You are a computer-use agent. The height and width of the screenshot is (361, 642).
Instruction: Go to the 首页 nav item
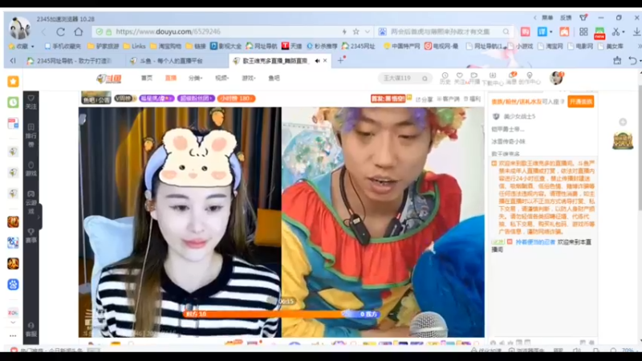coord(147,78)
